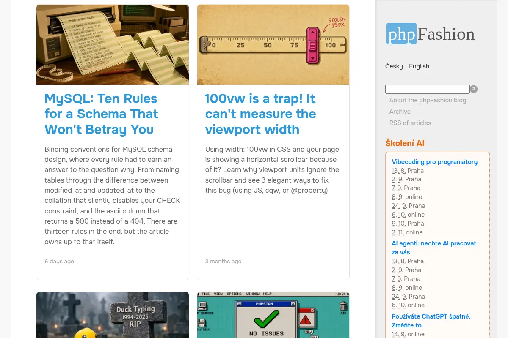Image resolution: width=508 pixels, height=338 pixels.
Task: Select '8. 9. online' under AI agenti
Action: point(407,288)
